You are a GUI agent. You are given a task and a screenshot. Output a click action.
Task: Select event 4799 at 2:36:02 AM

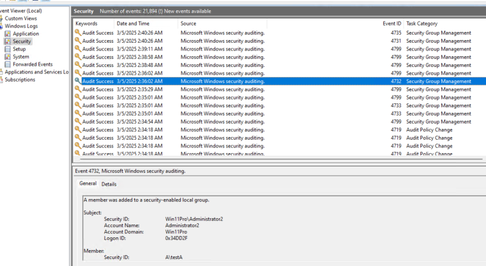tap(280, 73)
